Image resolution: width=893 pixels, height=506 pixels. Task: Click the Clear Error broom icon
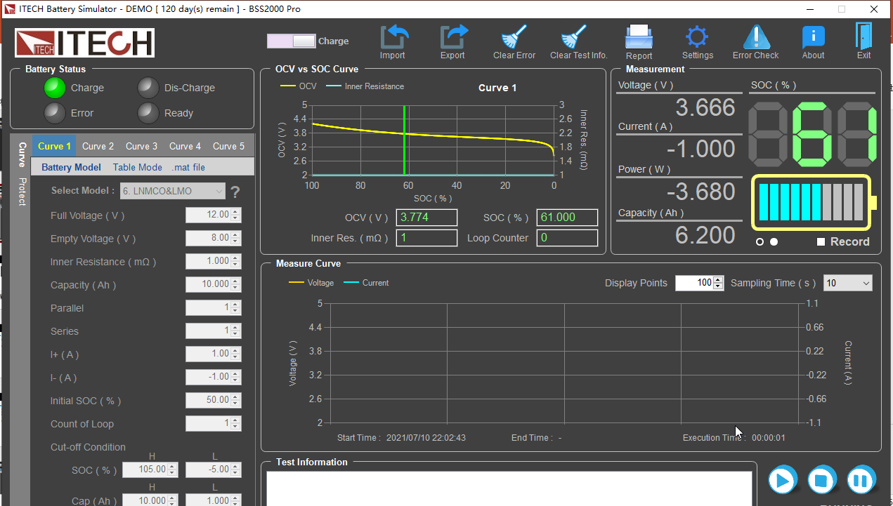[x=514, y=37]
